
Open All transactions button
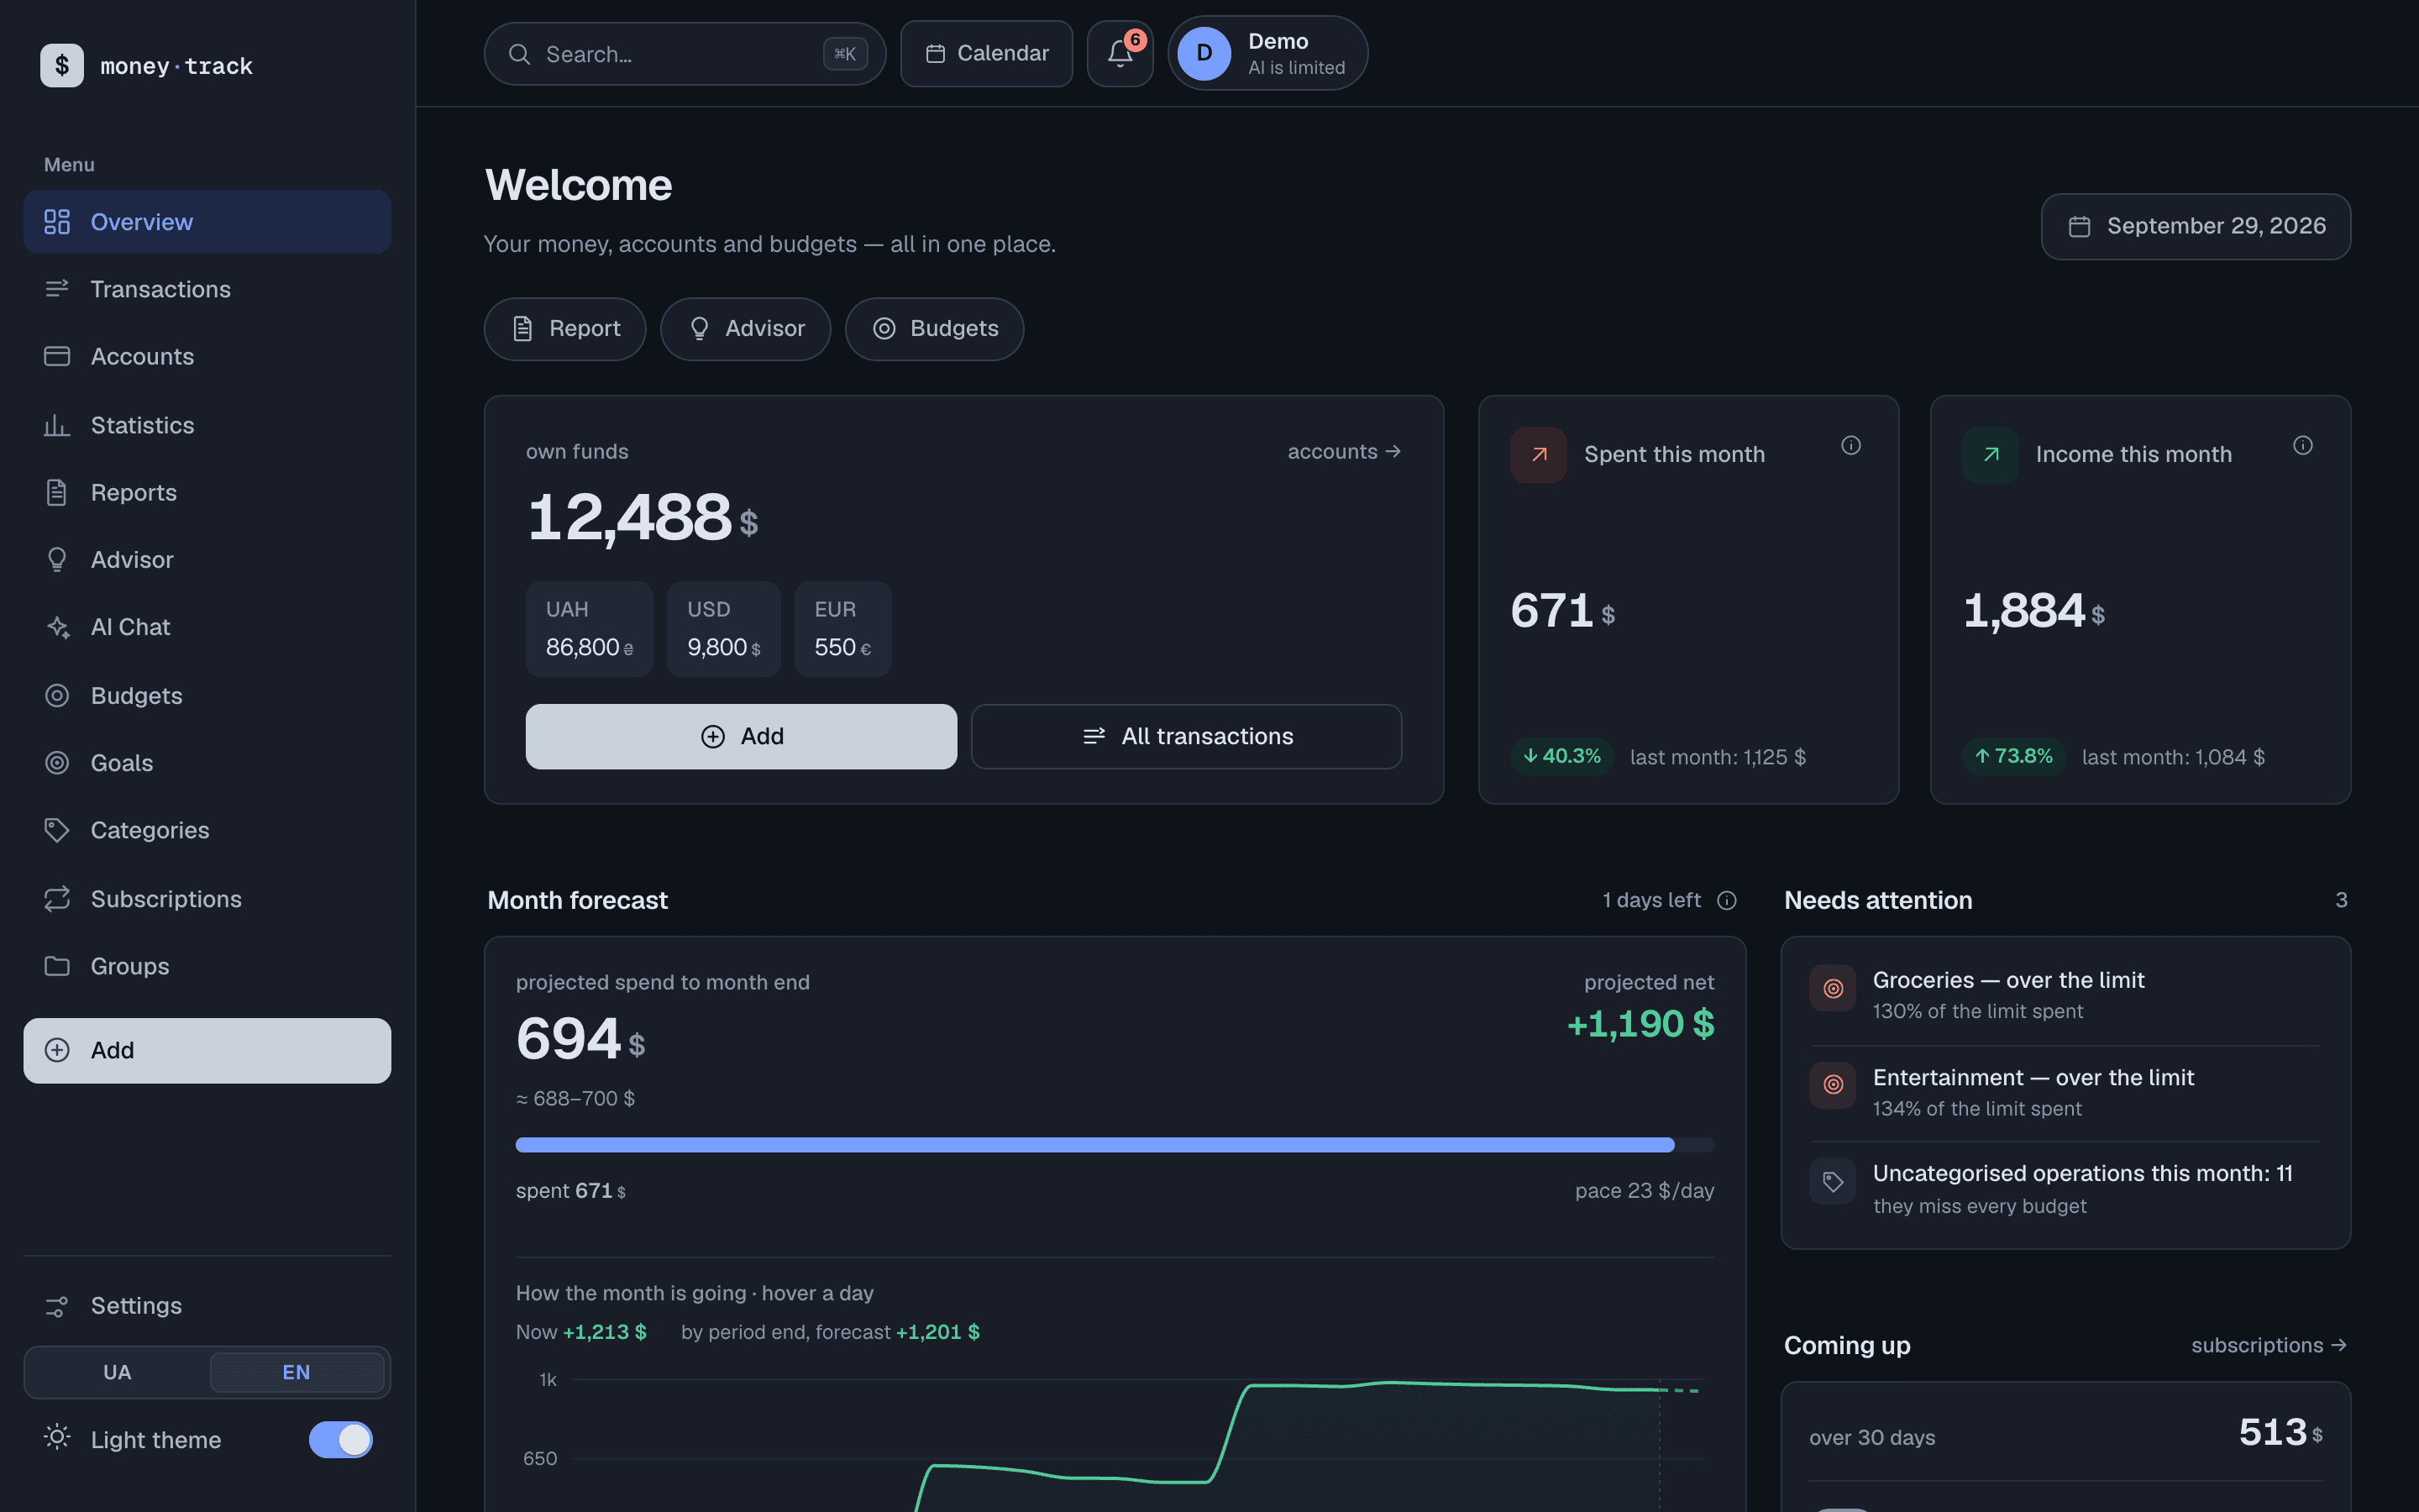click(1185, 737)
